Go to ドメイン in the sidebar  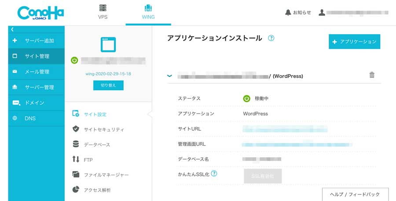tap(37, 103)
